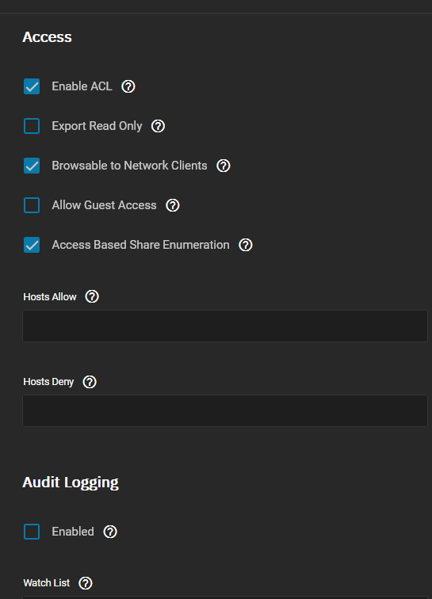View help for Browsable to Network Clients

click(x=224, y=166)
